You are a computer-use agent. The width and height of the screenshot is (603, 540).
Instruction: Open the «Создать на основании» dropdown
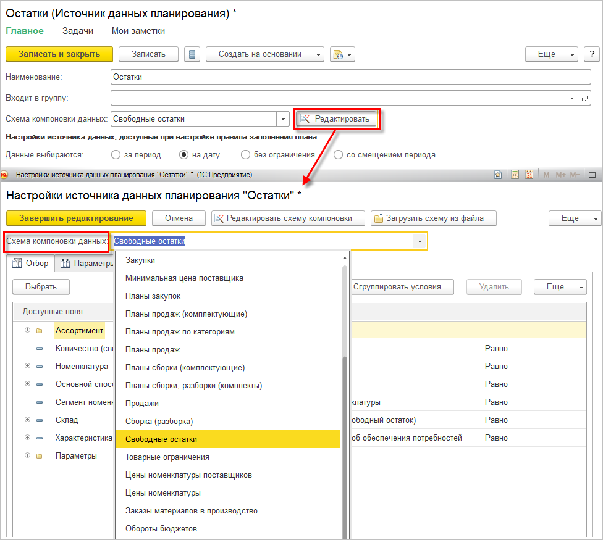click(x=265, y=54)
